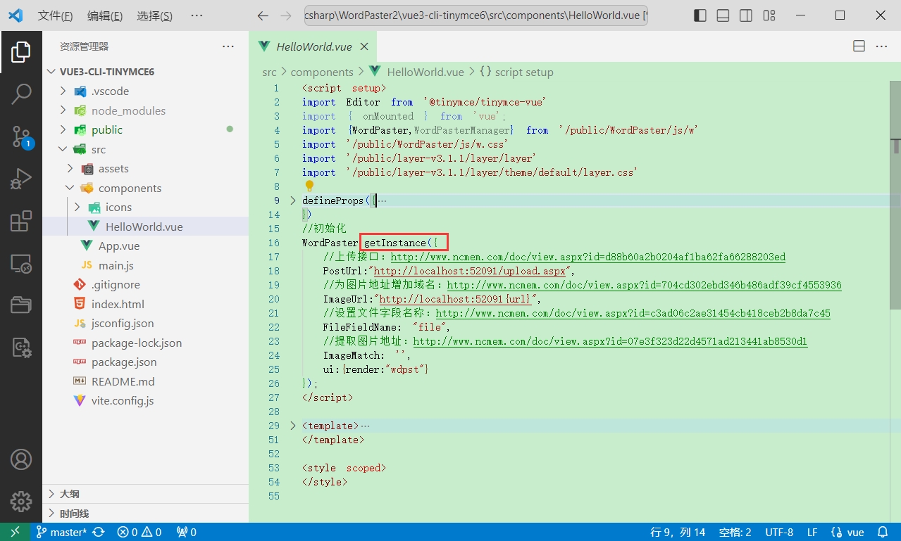Toggle the secondary side bar layout button
The width and height of the screenshot is (901, 541).
pyautogui.click(x=746, y=15)
